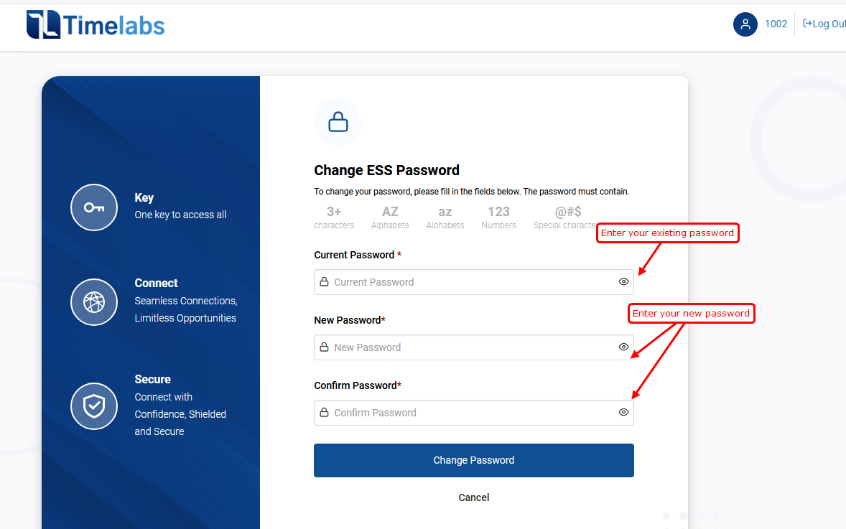Image resolution: width=846 pixels, height=529 pixels.
Task: Focus the Current Password input field
Action: coord(474,282)
